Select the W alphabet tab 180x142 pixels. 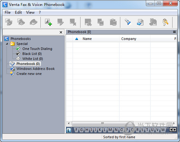tap(163, 130)
